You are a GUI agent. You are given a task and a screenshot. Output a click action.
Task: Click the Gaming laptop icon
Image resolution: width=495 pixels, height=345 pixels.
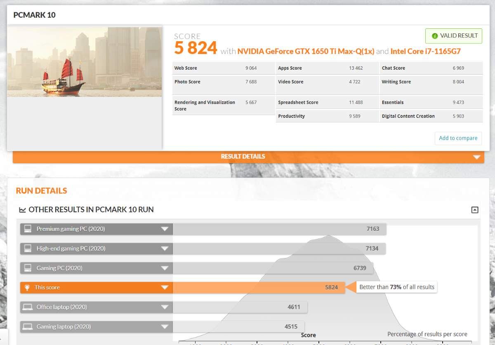pos(28,326)
